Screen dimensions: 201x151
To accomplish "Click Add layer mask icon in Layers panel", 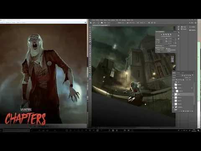I will (x=184, y=111).
